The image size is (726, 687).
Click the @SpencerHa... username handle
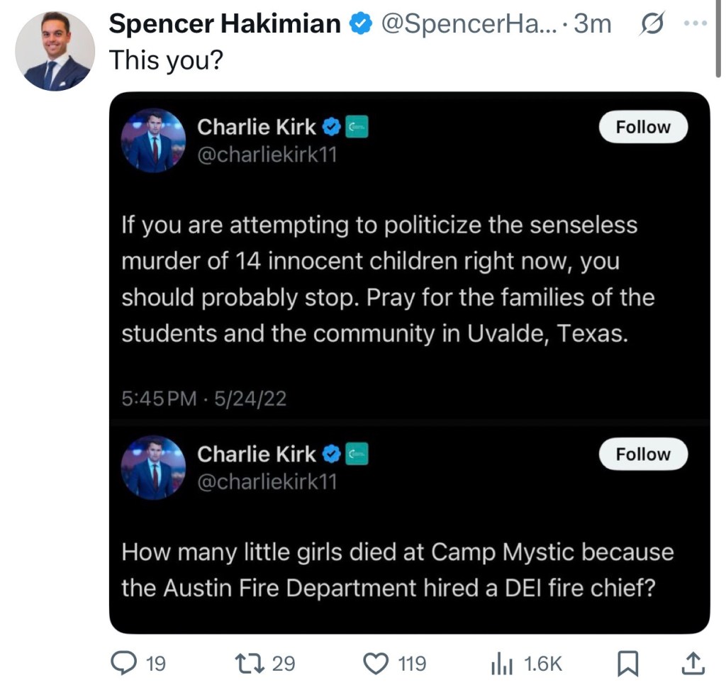pyautogui.click(x=468, y=24)
